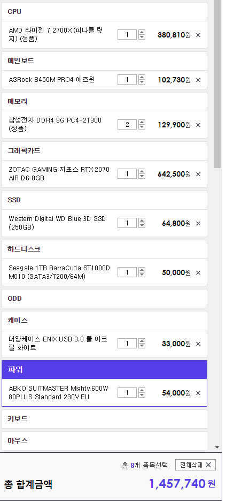226x502 pixels.
Task: Remove the WD Blue 3D SSD item
Action: (x=198, y=223)
